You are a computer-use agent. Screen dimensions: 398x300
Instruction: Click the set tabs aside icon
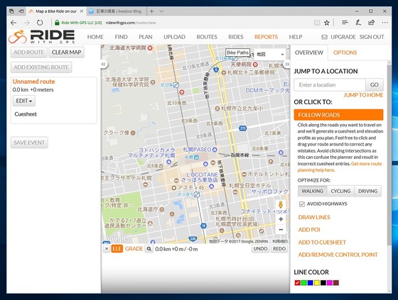point(21,11)
